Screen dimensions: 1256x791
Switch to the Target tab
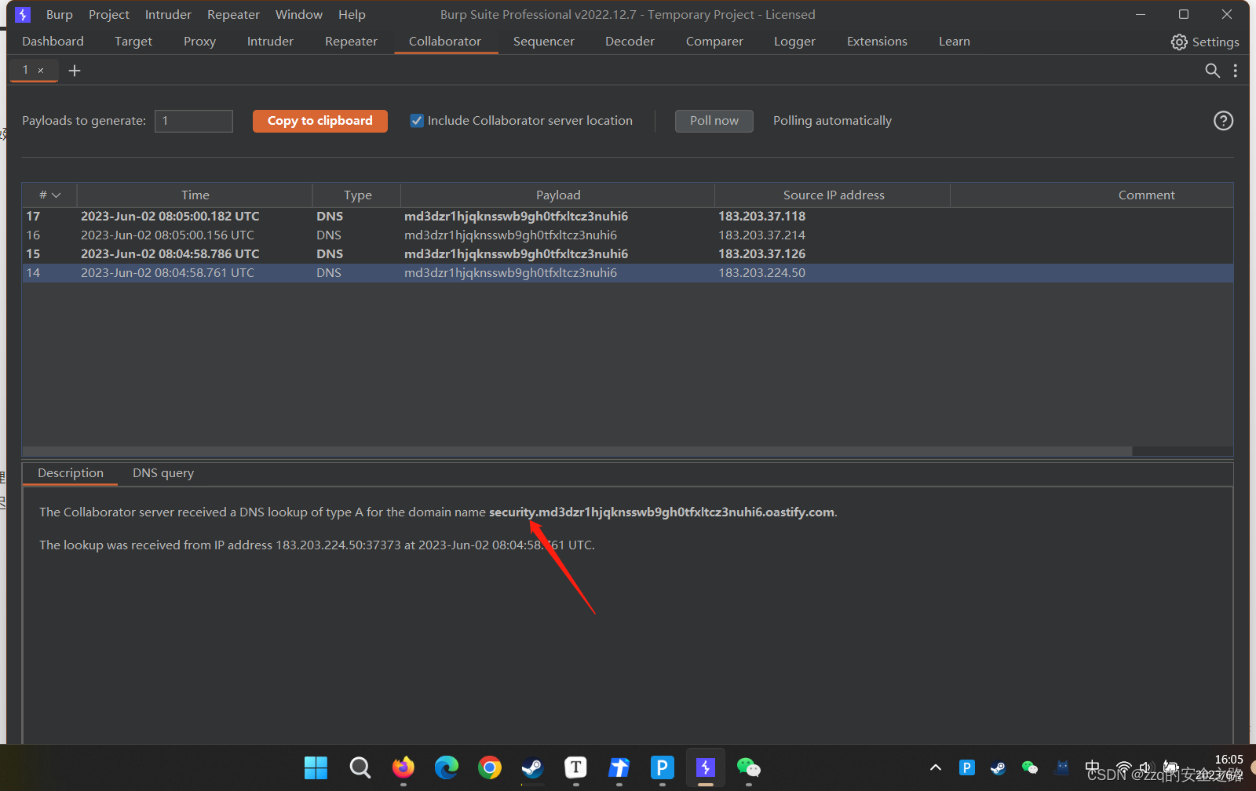click(x=133, y=42)
